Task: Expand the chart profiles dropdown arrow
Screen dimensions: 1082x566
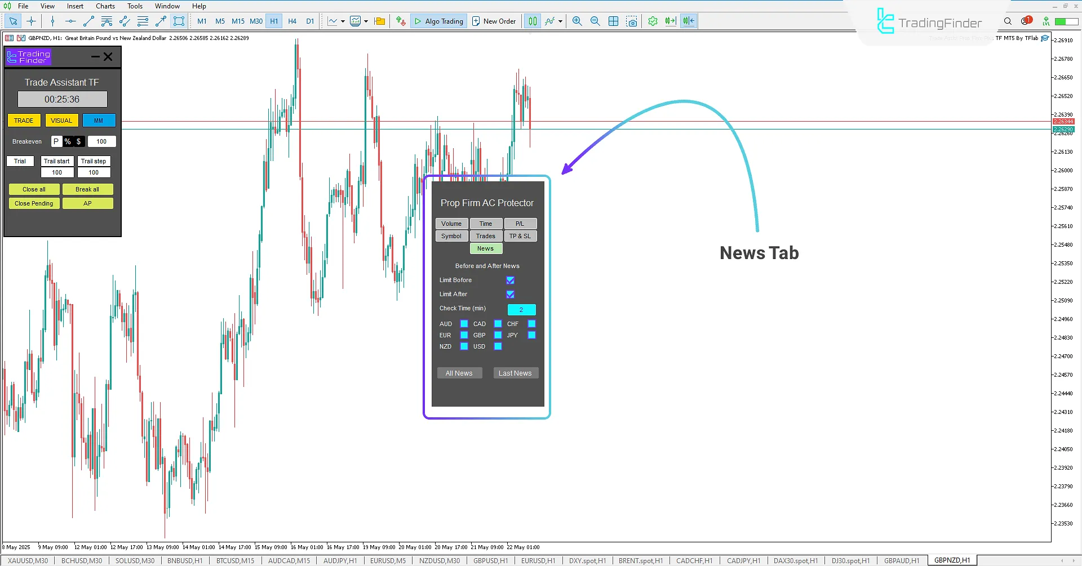Action: [x=380, y=21]
